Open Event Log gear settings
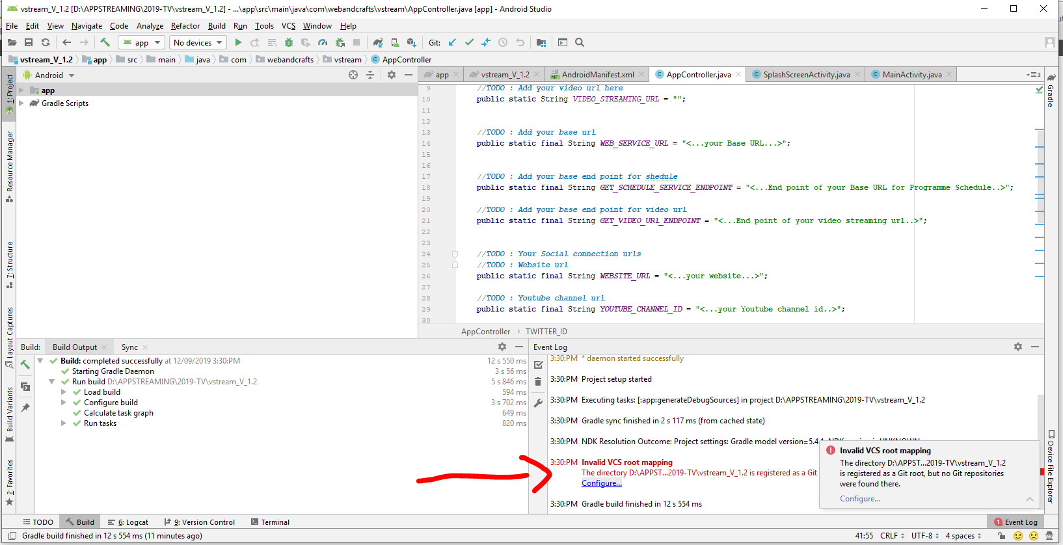Image resolution: width=1063 pixels, height=545 pixels. 1018,347
